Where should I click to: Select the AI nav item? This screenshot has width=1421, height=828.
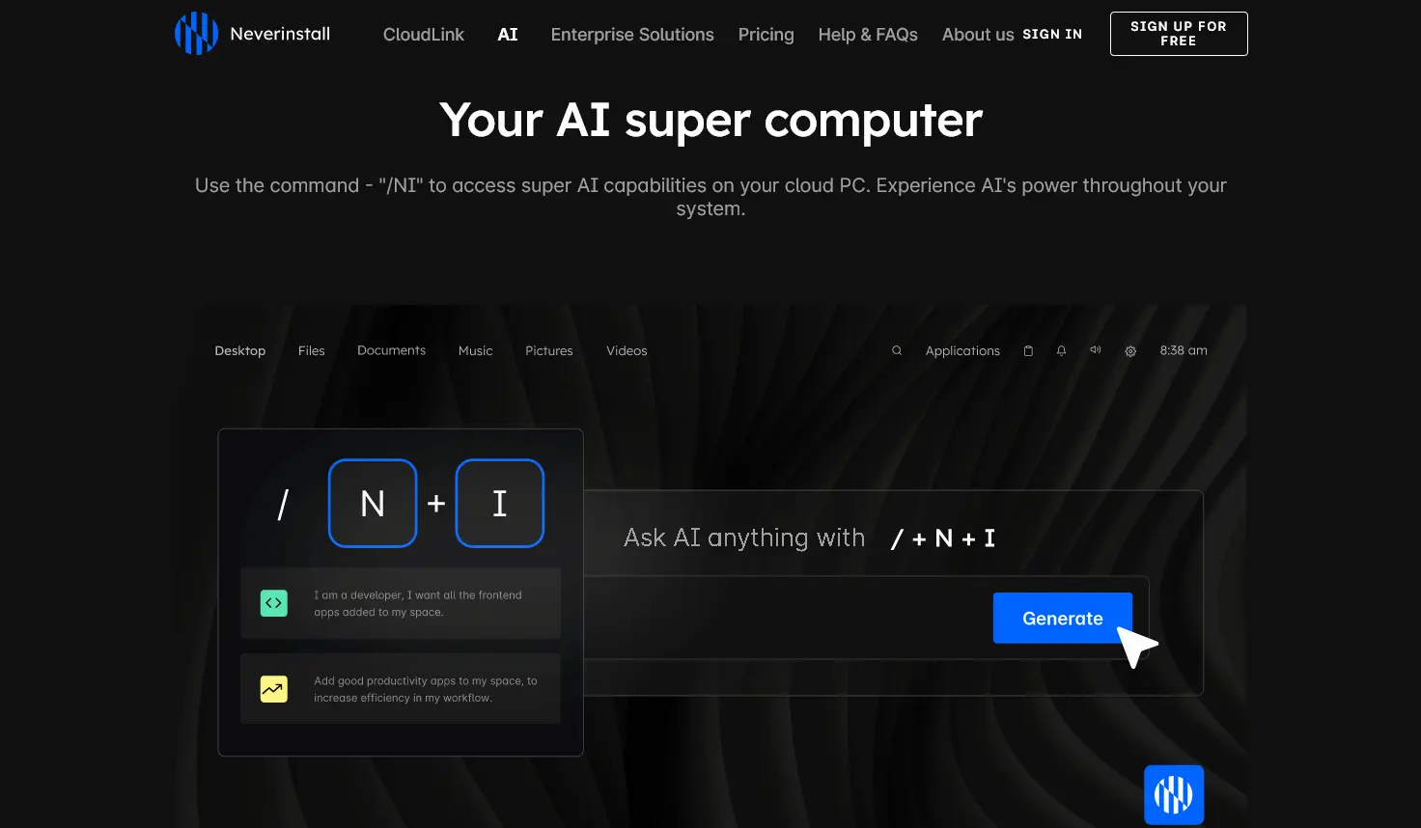508,35
